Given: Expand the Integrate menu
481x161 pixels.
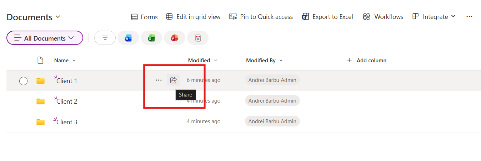Looking at the screenshot, I should click(x=434, y=16).
